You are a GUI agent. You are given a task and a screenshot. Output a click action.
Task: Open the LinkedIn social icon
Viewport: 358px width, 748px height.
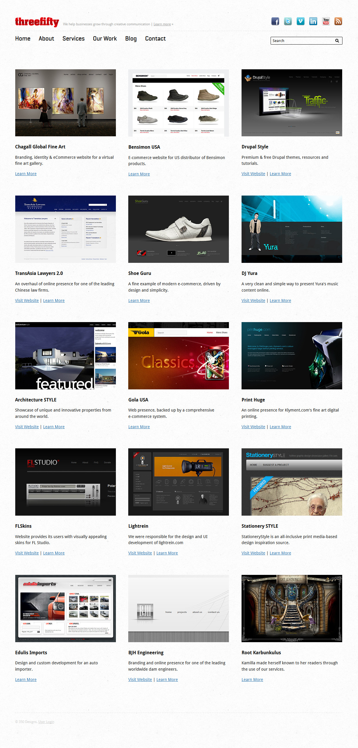[x=313, y=21]
